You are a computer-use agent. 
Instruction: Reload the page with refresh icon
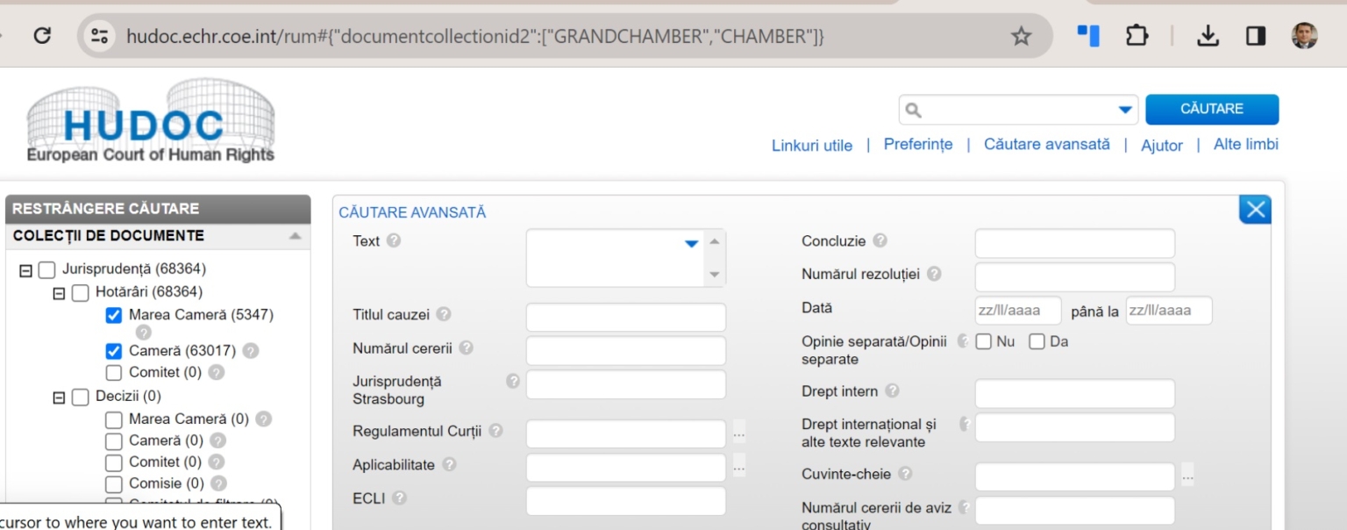[x=41, y=36]
